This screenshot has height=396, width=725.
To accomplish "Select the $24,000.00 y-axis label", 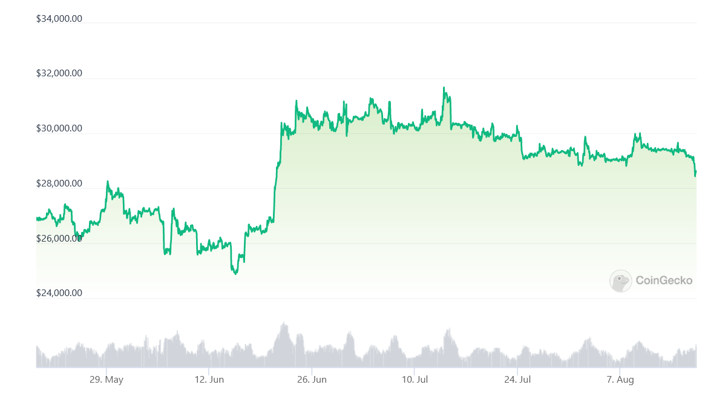I will tap(59, 293).
